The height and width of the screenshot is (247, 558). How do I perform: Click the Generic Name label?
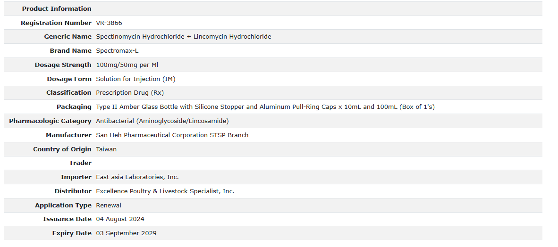click(68, 37)
